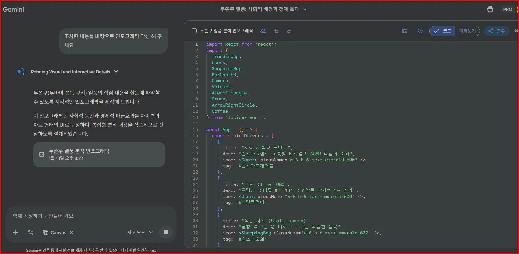Stop the response generation
Screen dimensions: 519x254
click(x=166, y=232)
